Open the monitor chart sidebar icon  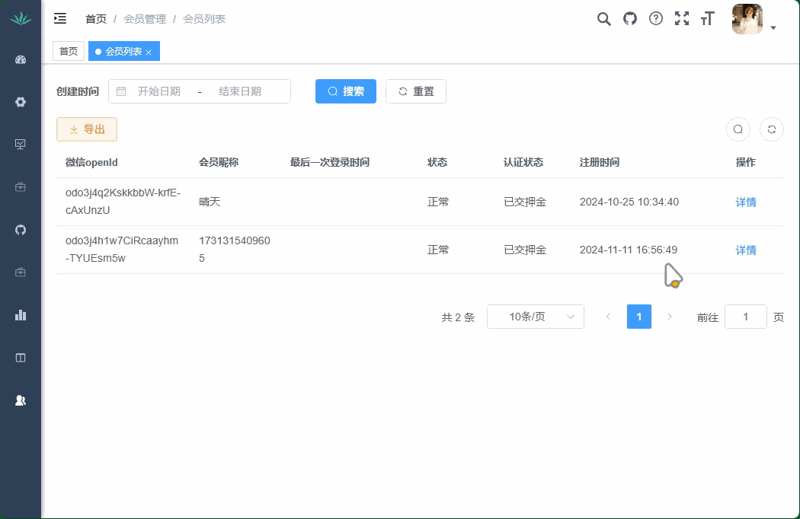[21, 145]
